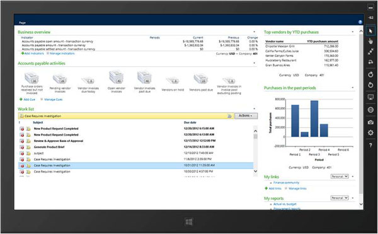Viewport: 378px width, 234px height.
Task: Open the Purchase orders received but not invoiced cue
Action: pyautogui.click(x=31, y=83)
